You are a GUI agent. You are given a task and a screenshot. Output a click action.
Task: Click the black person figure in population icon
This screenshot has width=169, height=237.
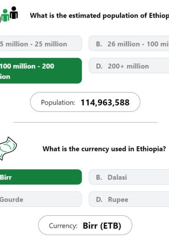pos(14,13)
